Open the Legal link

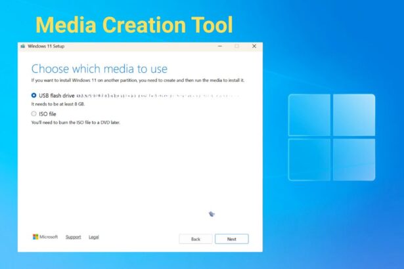pyautogui.click(x=94, y=237)
